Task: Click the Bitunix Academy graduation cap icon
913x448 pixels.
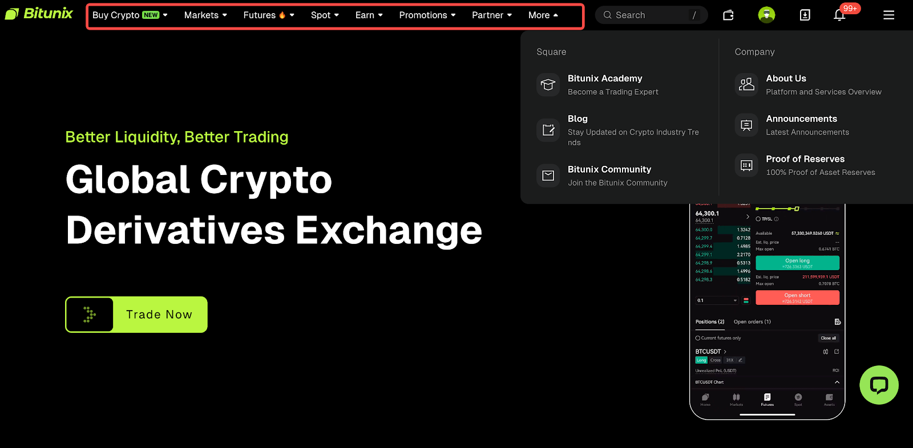Action: pyautogui.click(x=548, y=85)
